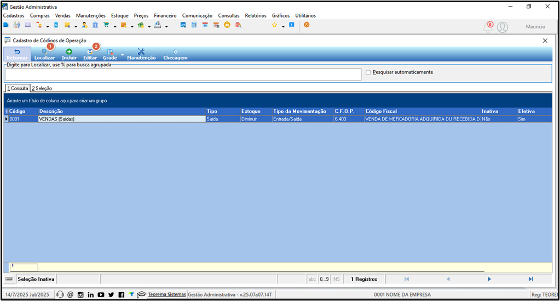Screen dimensions: 560x301
Task: Open the Manutenções menu
Action: coord(91,15)
